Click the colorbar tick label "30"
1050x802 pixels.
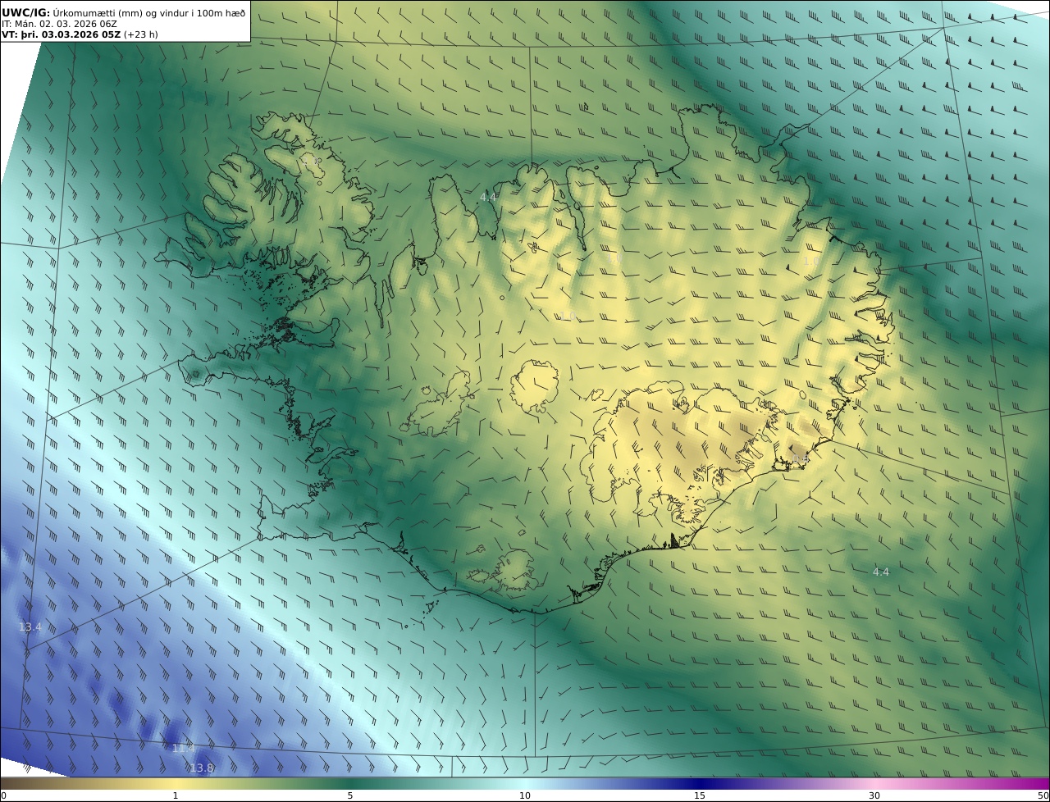tap(874, 795)
